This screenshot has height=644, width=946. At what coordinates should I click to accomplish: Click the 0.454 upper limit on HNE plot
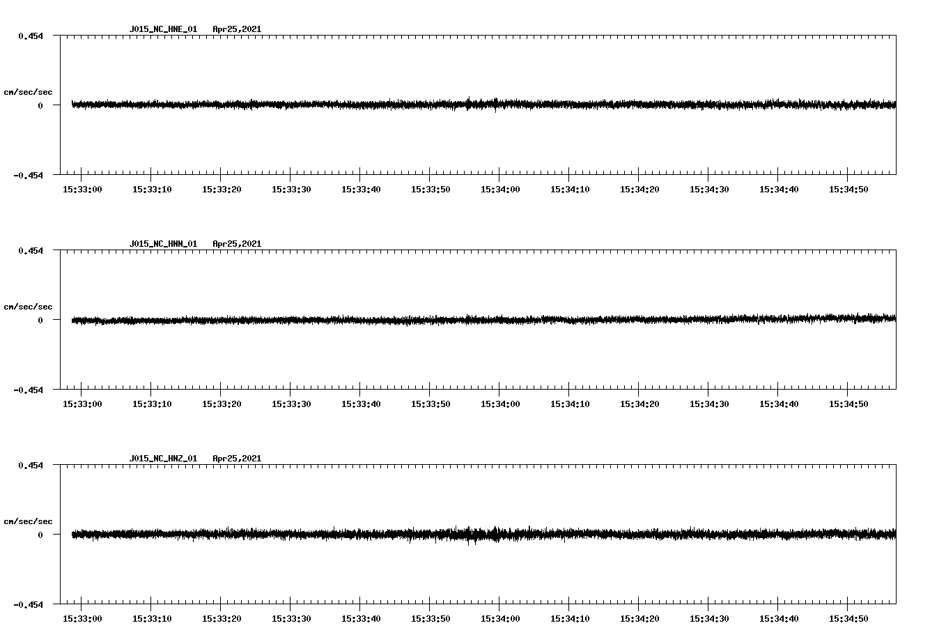[x=31, y=36]
